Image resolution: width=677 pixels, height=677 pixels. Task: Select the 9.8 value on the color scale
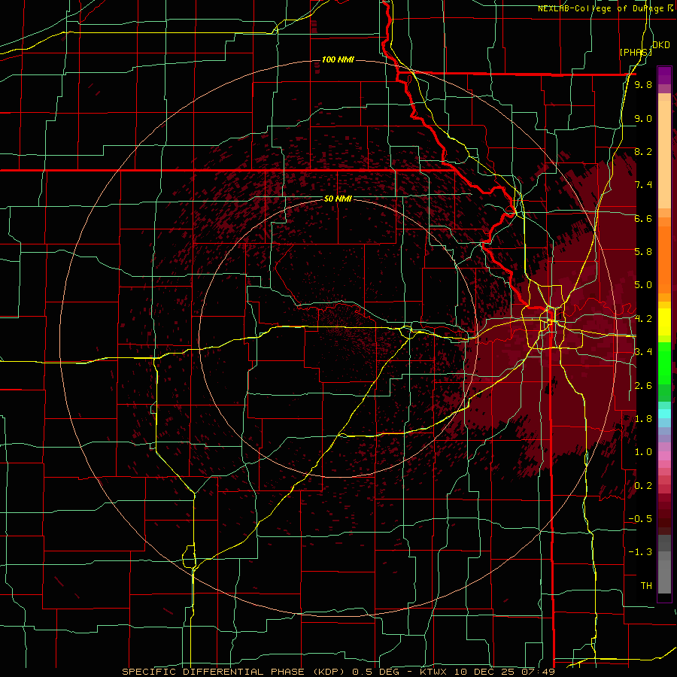[643, 84]
